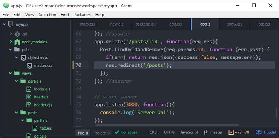Select the File 0 linter scope button
This screenshot has height=138, width=279.
83,133
